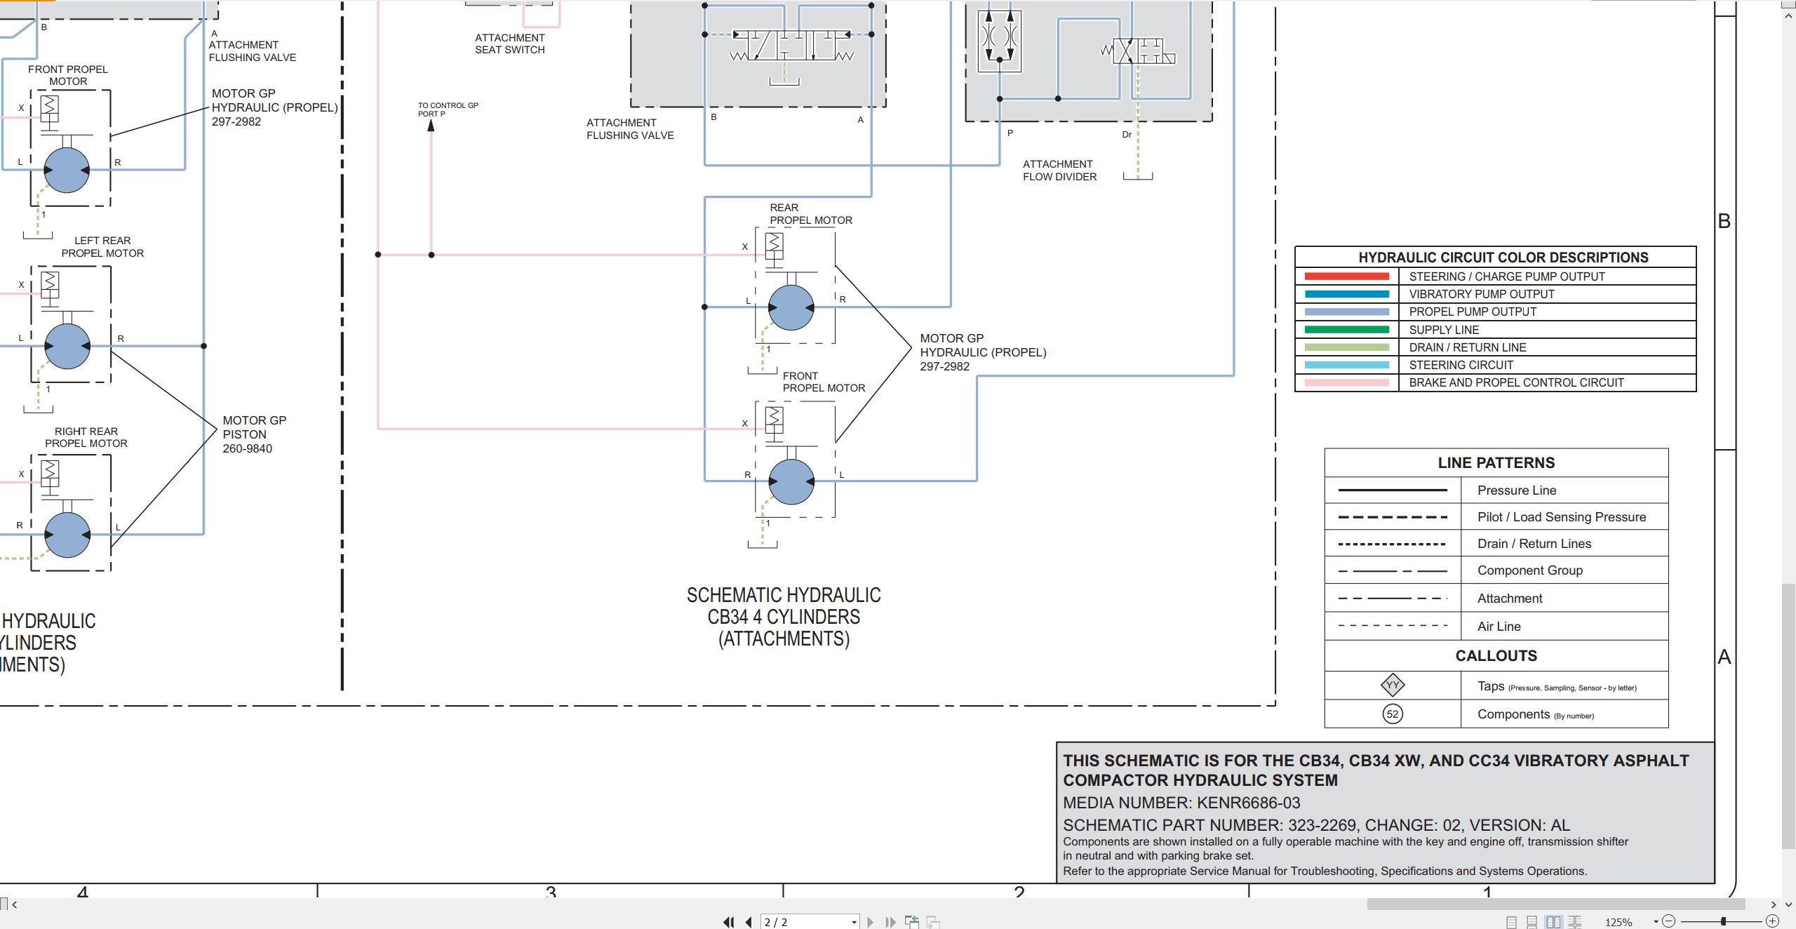
Task: Click the 'HYDRAULIC CIRCUIT COLOR DESCRIPTIONS' heading
Action: pos(1503,258)
